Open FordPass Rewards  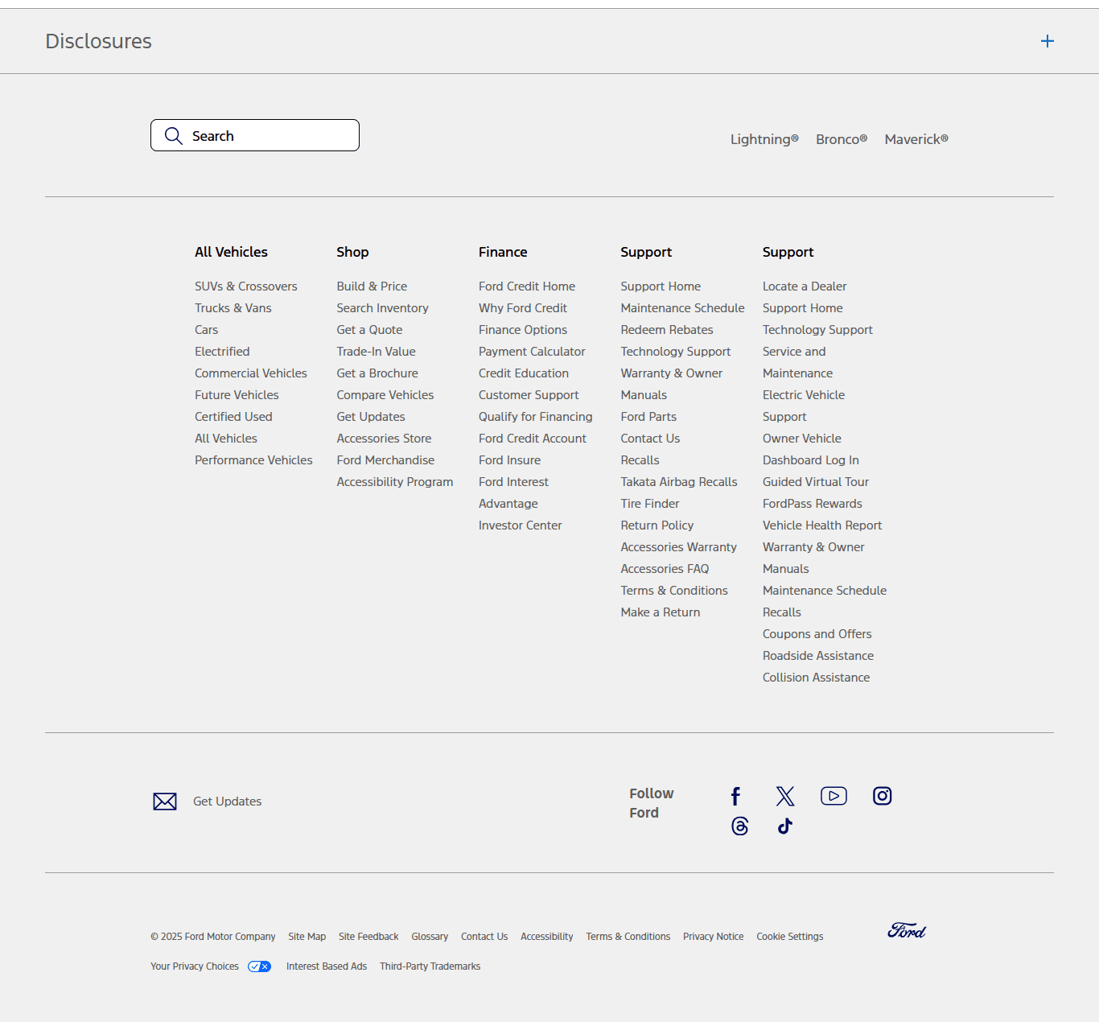813,504
